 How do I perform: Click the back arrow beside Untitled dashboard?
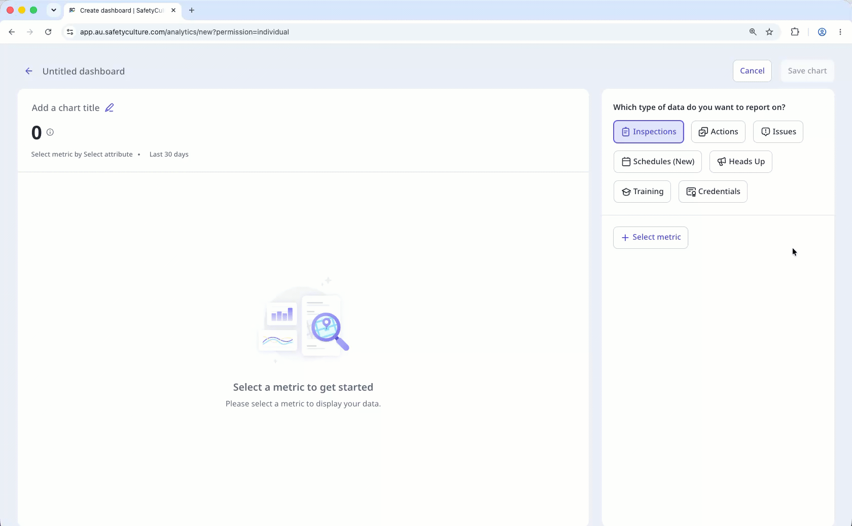29,71
